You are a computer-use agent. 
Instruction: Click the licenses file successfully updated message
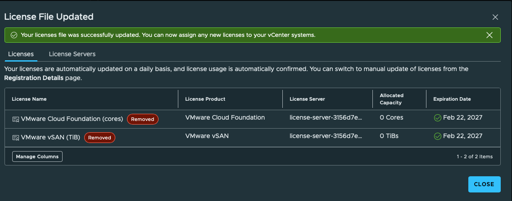pyautogui.click(x=168, y=35)
